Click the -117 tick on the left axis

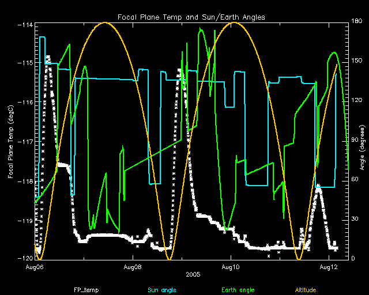[25, 141]
